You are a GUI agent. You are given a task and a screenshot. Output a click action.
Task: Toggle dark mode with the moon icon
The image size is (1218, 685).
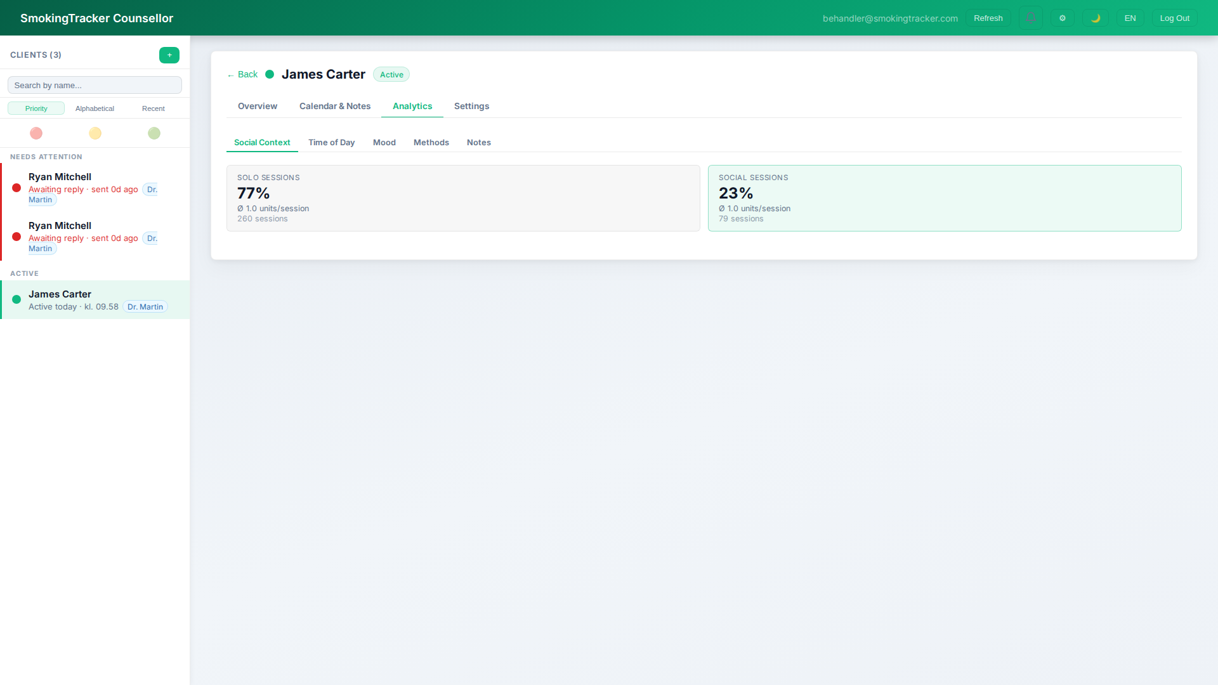coord(1096,18)
